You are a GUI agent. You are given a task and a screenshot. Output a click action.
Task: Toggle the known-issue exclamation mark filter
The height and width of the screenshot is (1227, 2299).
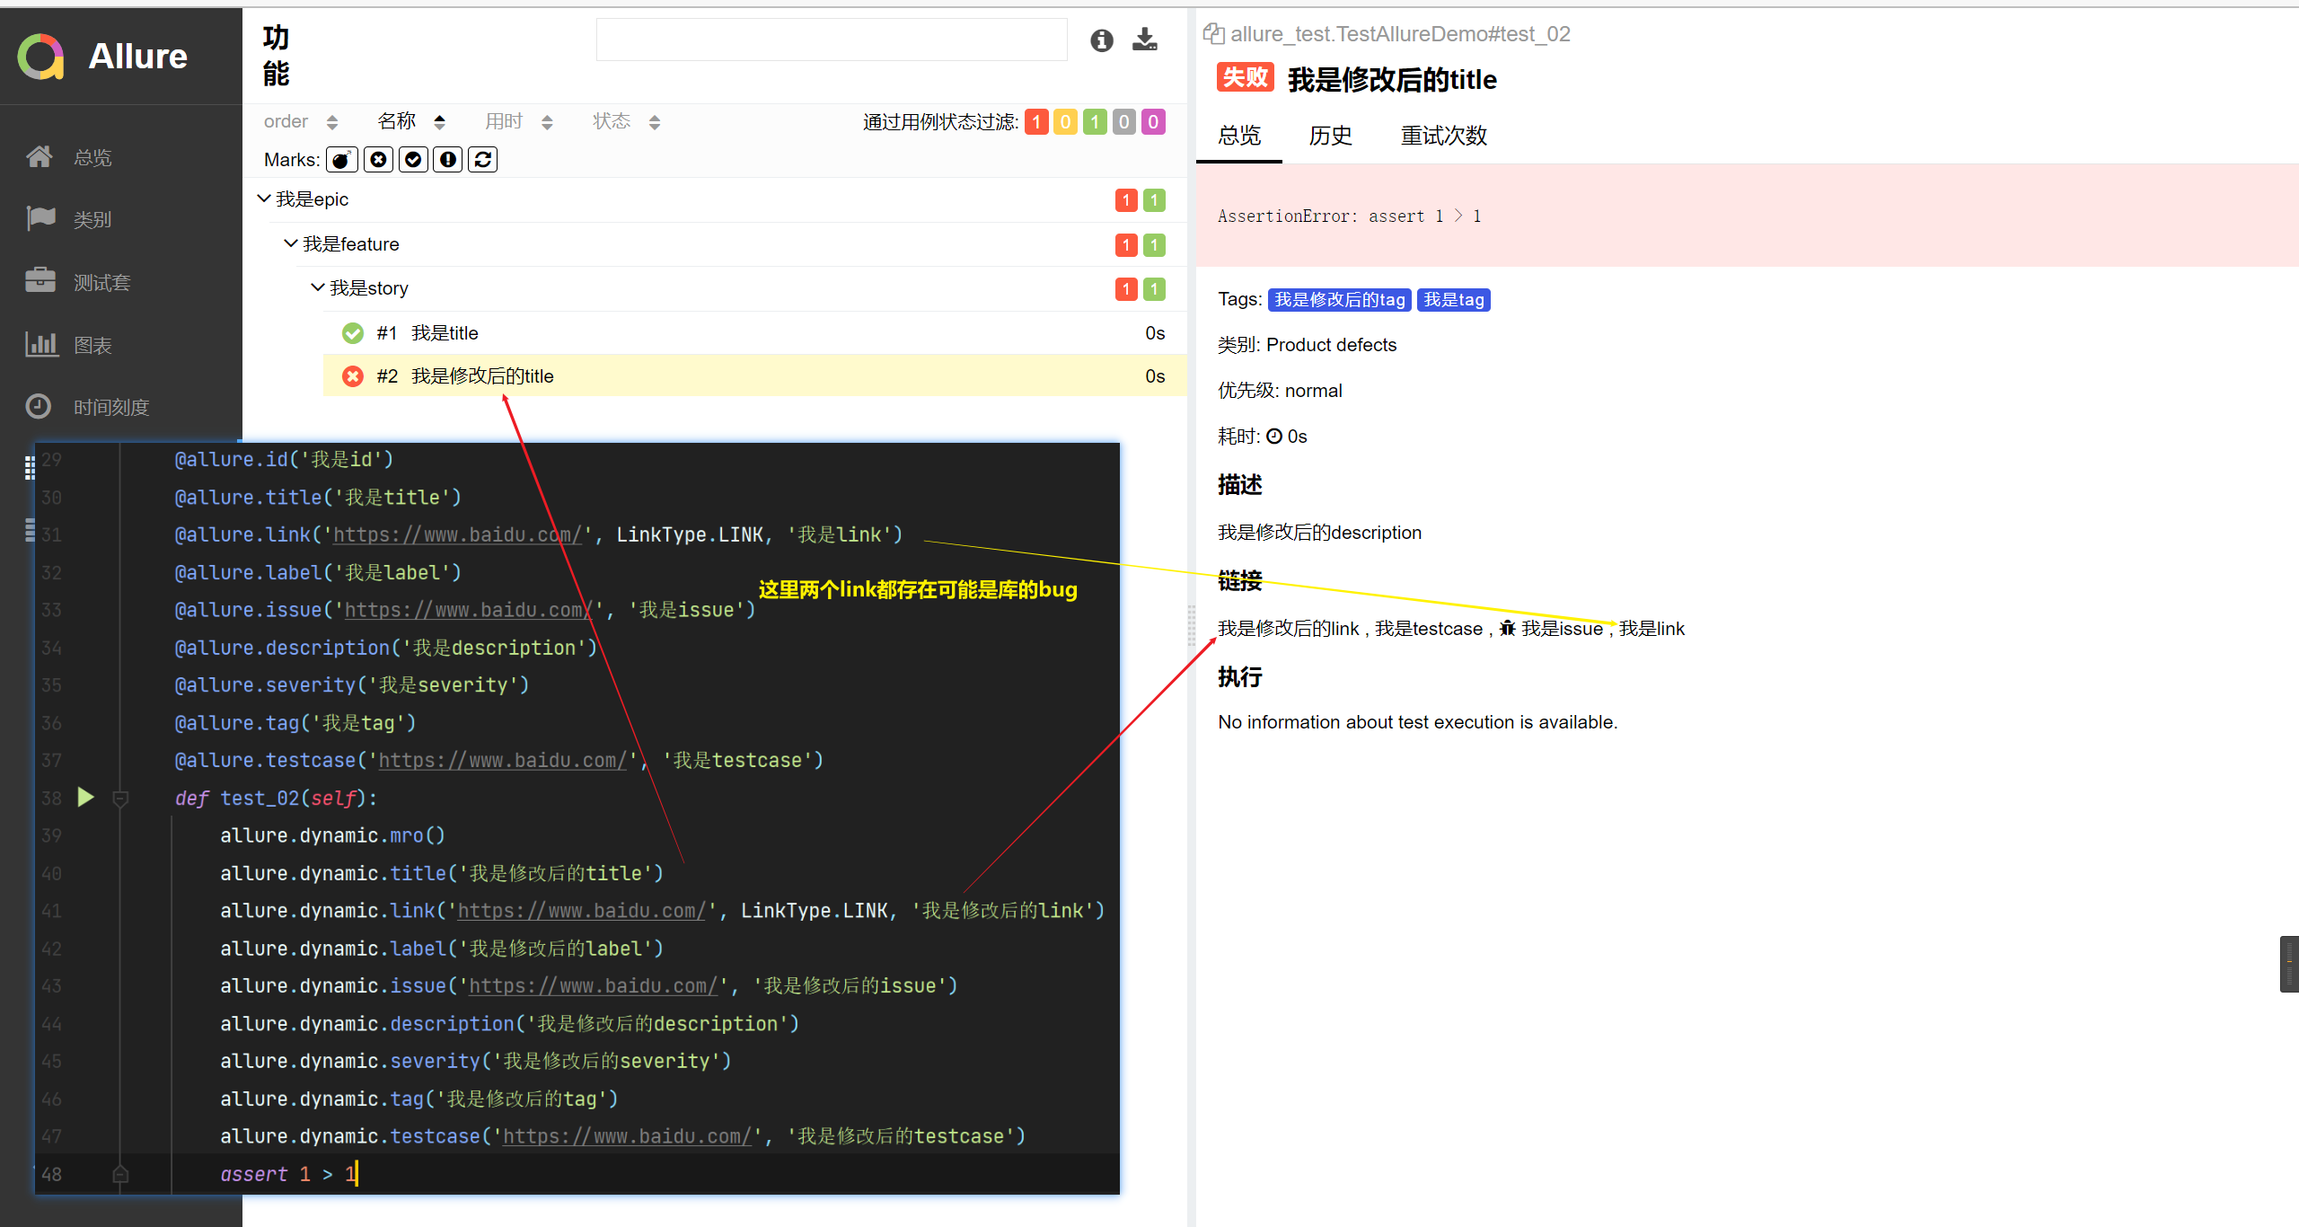(x=447, y=159)
